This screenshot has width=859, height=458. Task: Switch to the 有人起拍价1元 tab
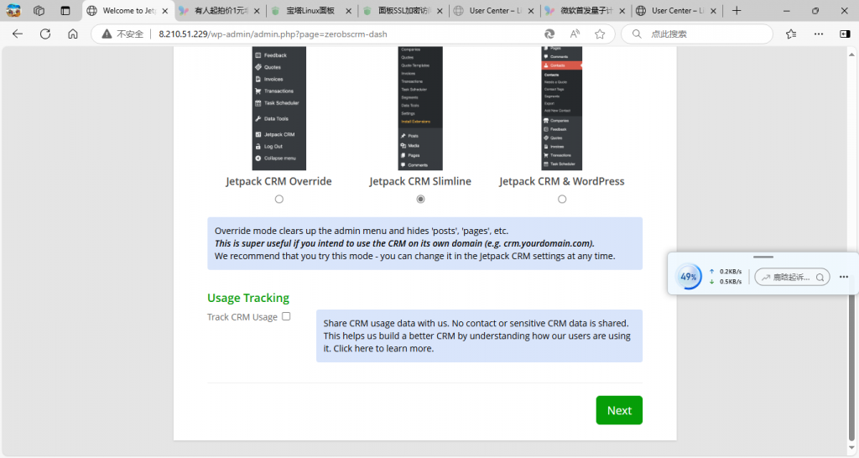(x=221, y=10)
